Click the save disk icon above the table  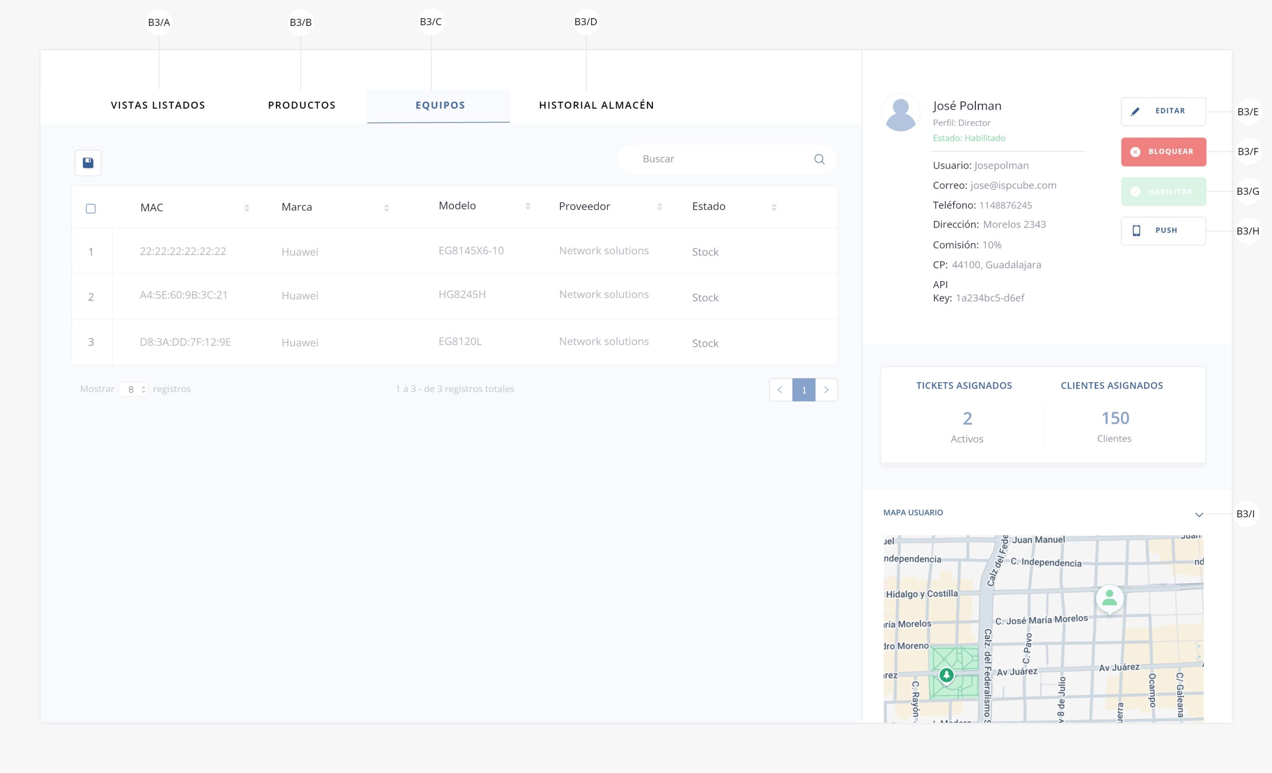pos(88,163)
